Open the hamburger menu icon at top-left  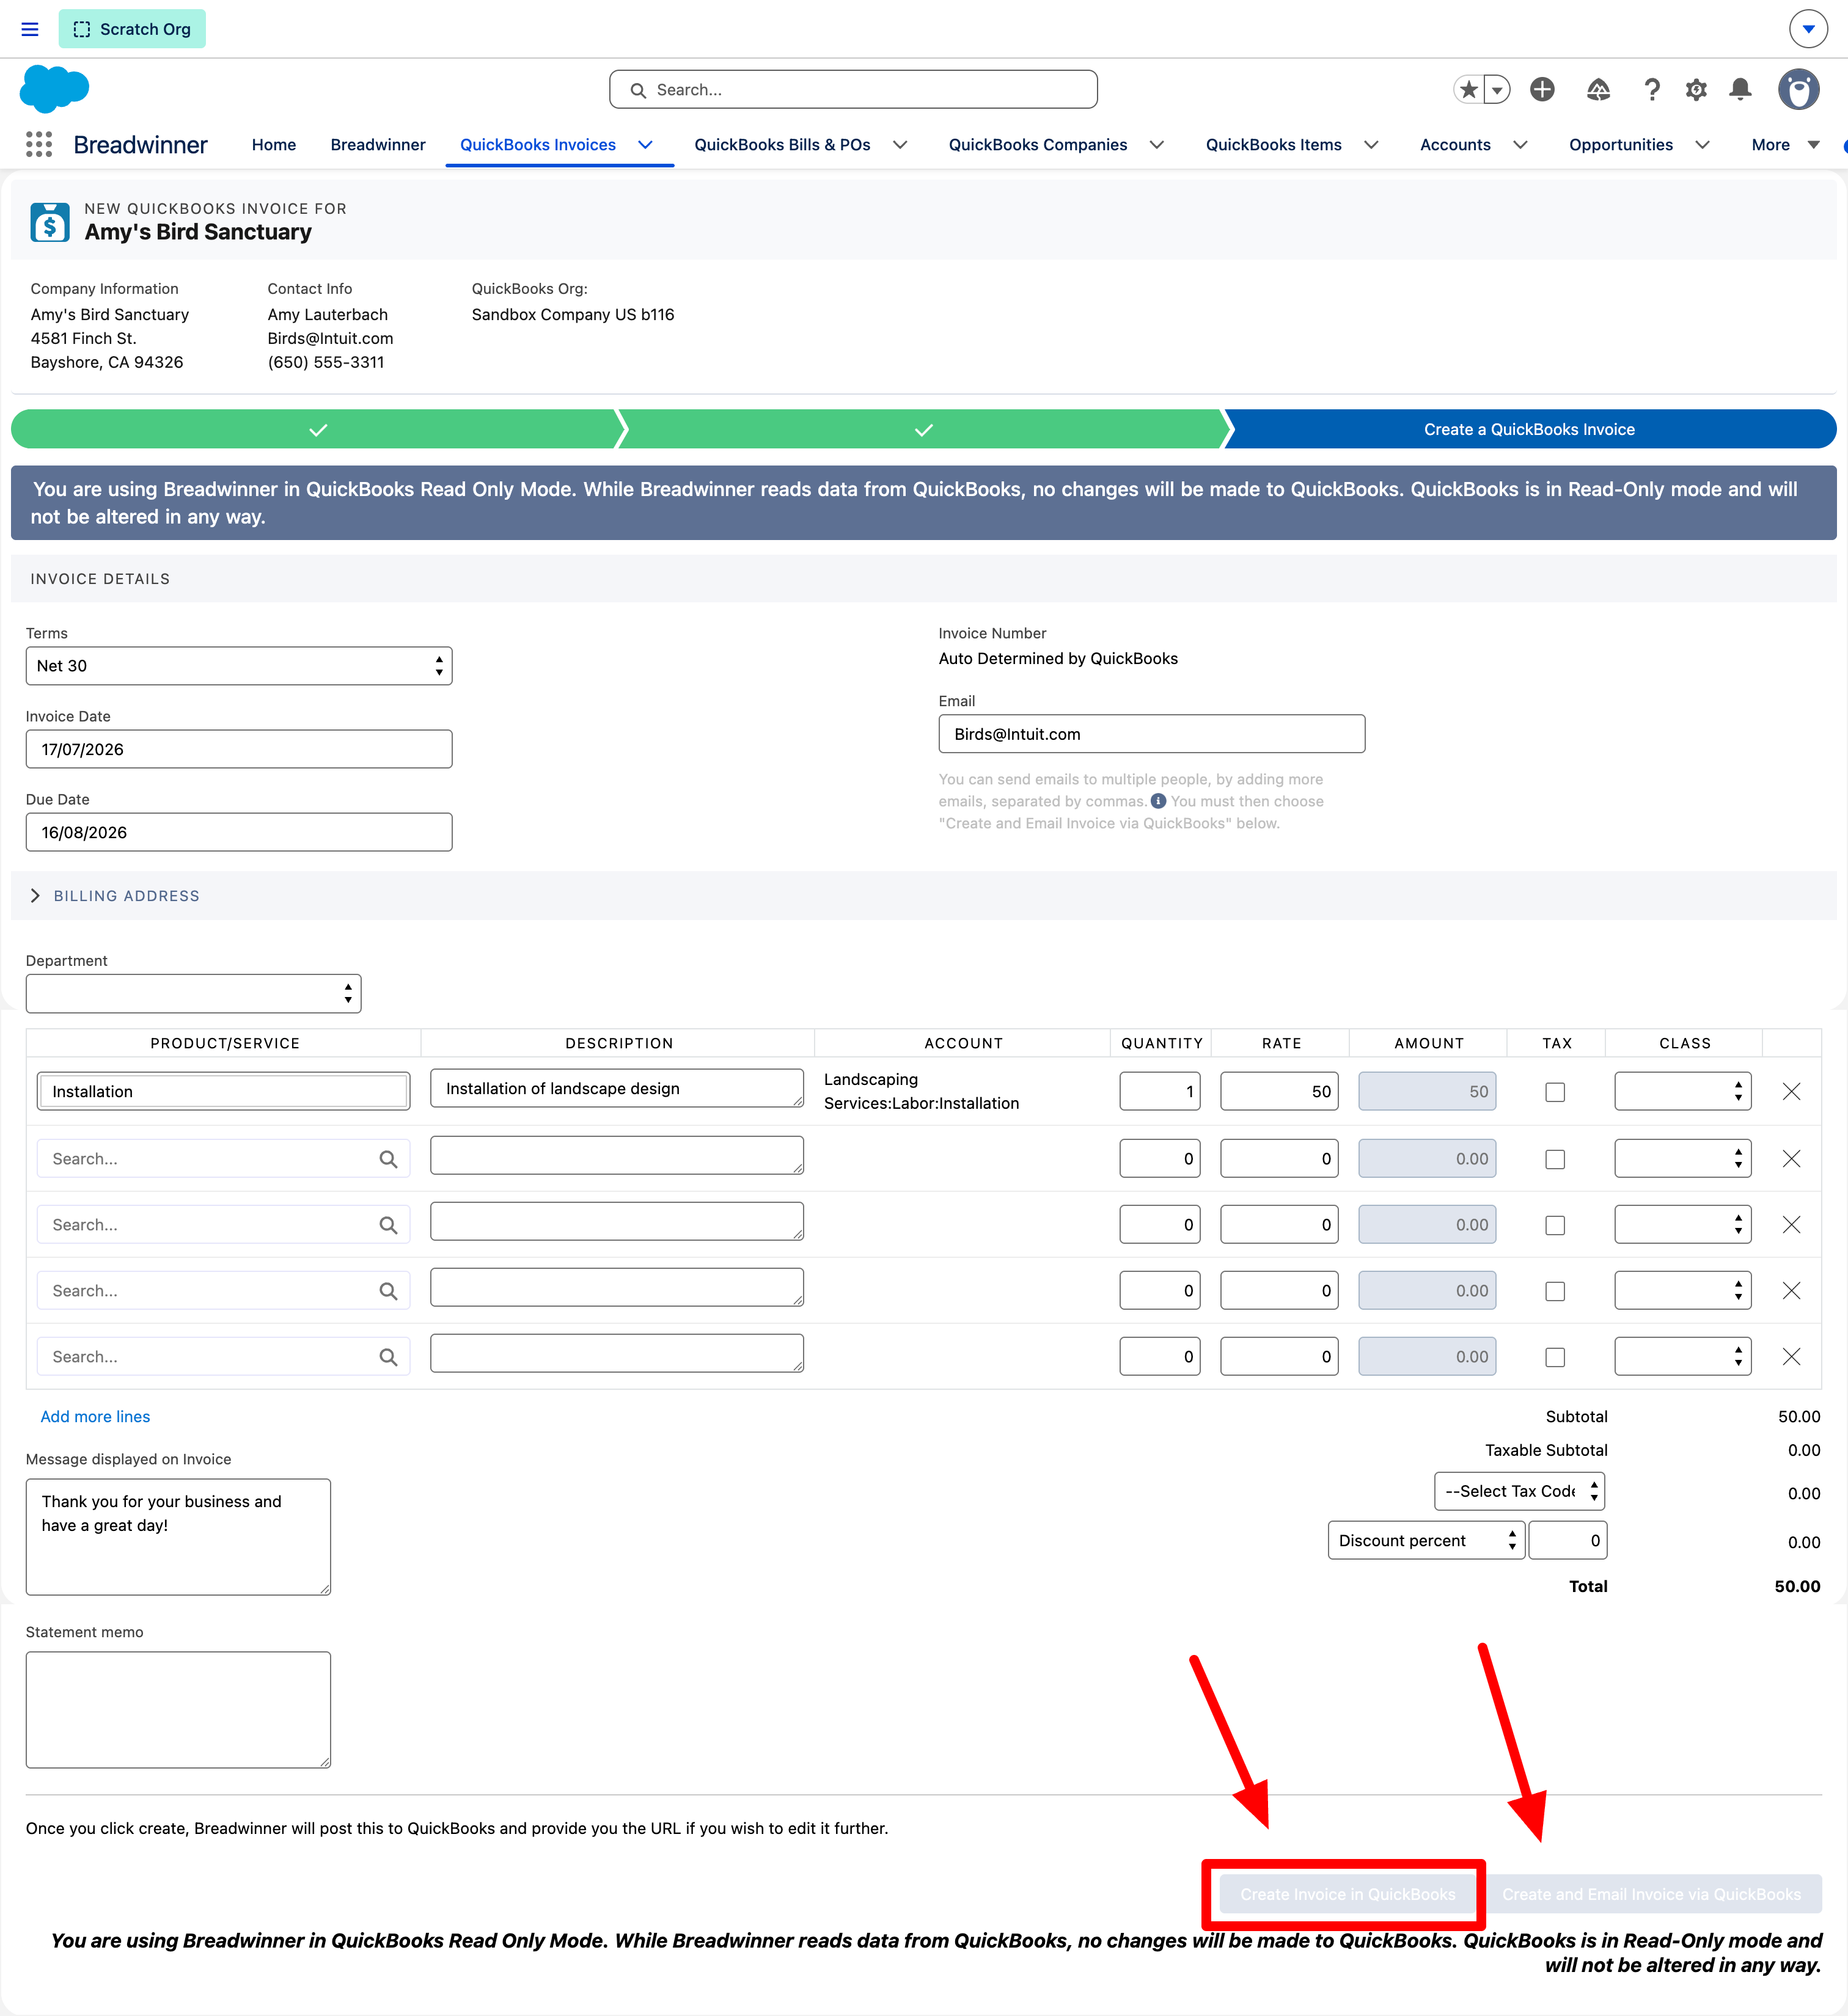pos(30,29)
